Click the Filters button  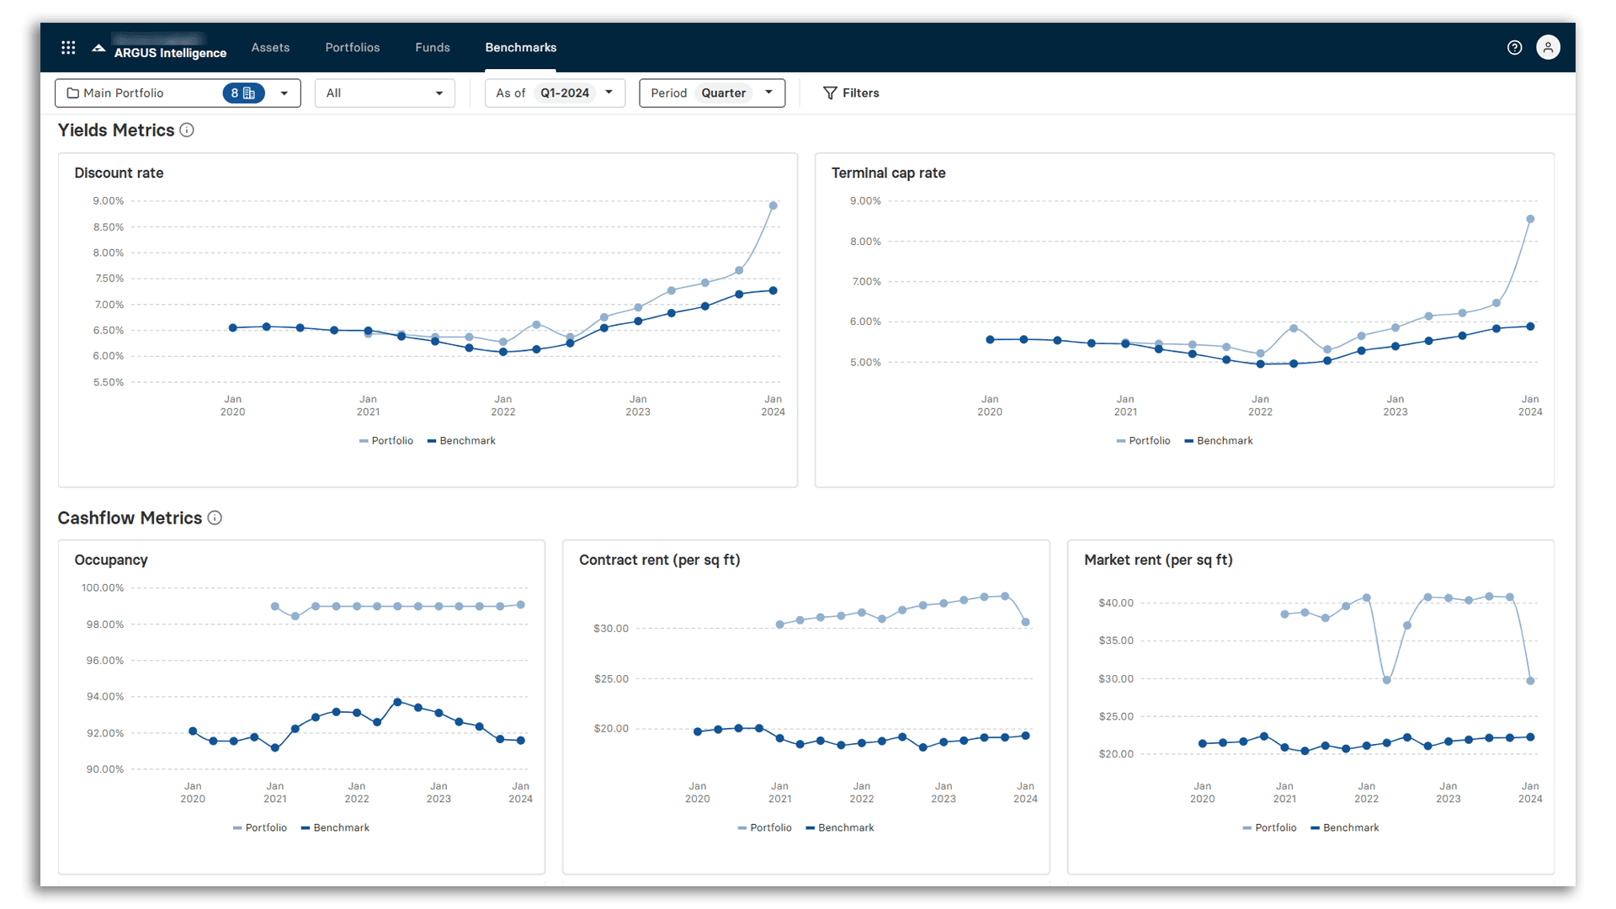[851, 93]
